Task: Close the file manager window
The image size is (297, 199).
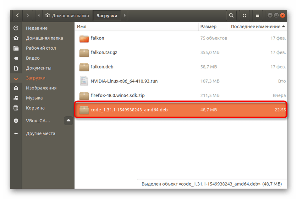Action: (x=283, y=15)
